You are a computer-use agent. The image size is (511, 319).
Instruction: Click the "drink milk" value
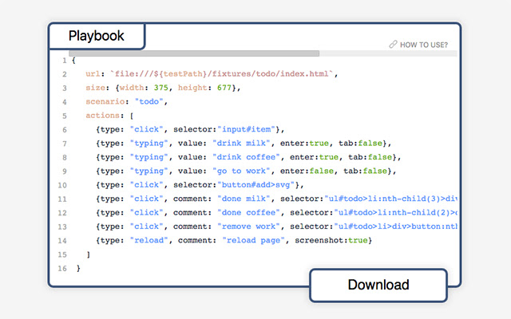pos(241,144)
